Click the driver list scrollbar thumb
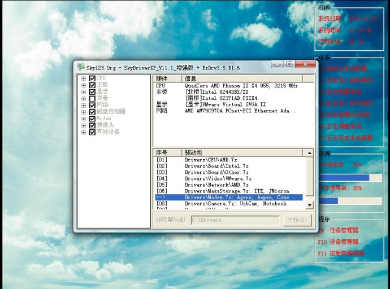390x289 pixels. coord(309,177)
